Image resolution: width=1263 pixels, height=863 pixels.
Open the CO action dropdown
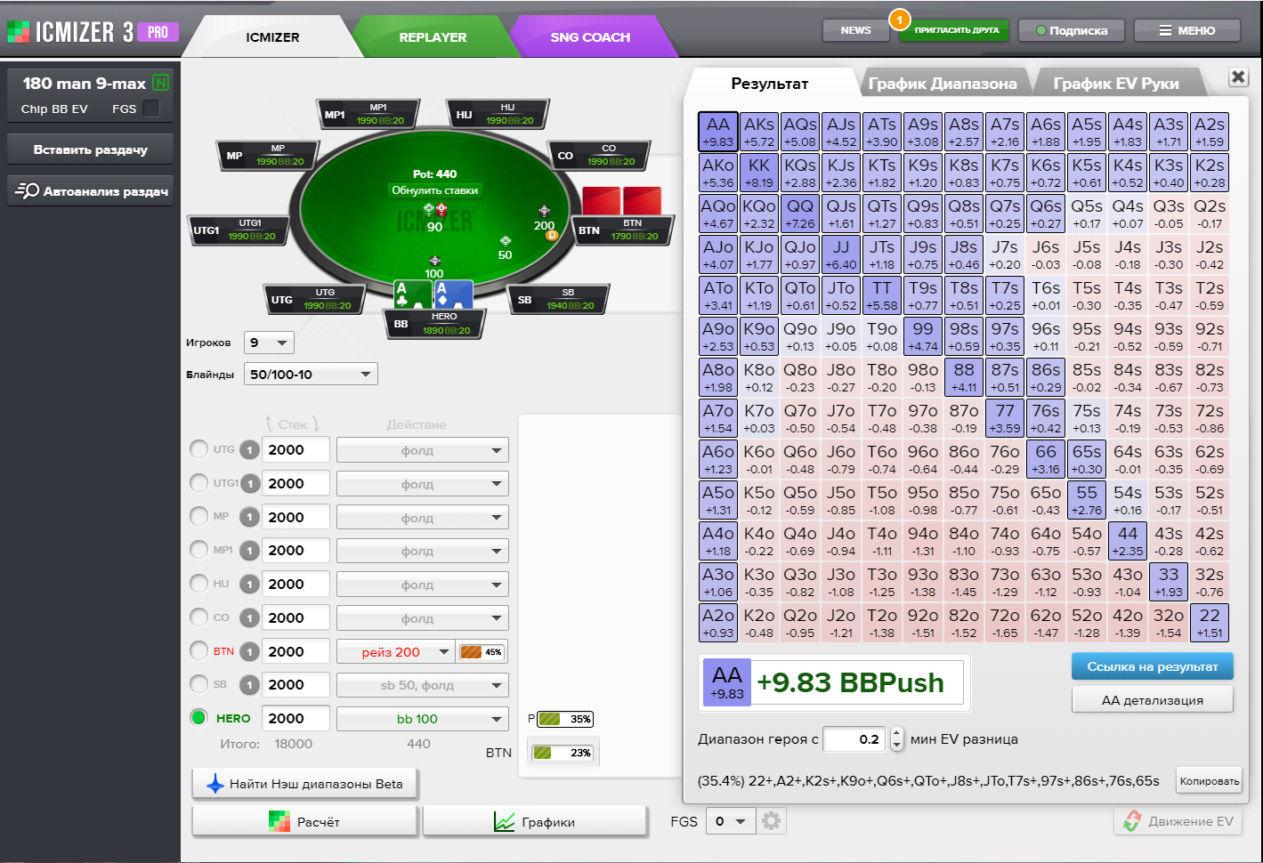tap(422, 618)
